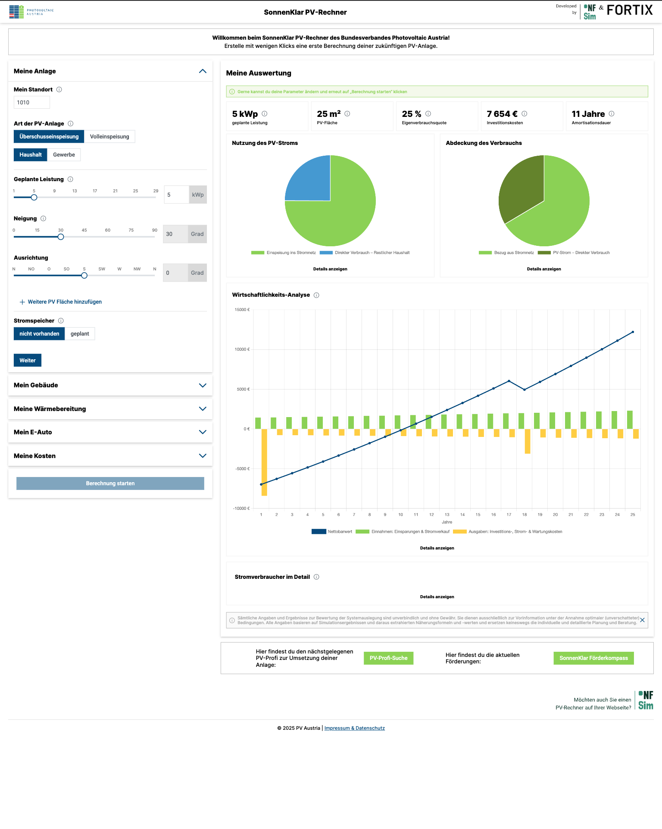
Task: Switch to Gewerbe usage type
Action: (x=64, y=155)
